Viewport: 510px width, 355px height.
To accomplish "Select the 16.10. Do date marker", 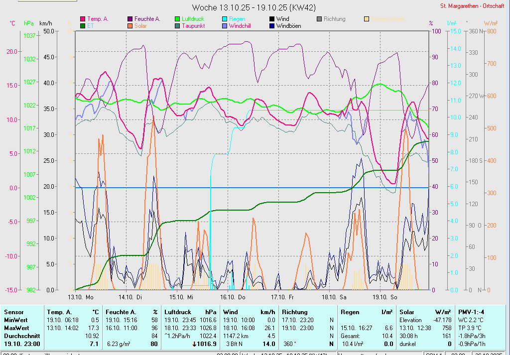I will [x=234, y=297].
